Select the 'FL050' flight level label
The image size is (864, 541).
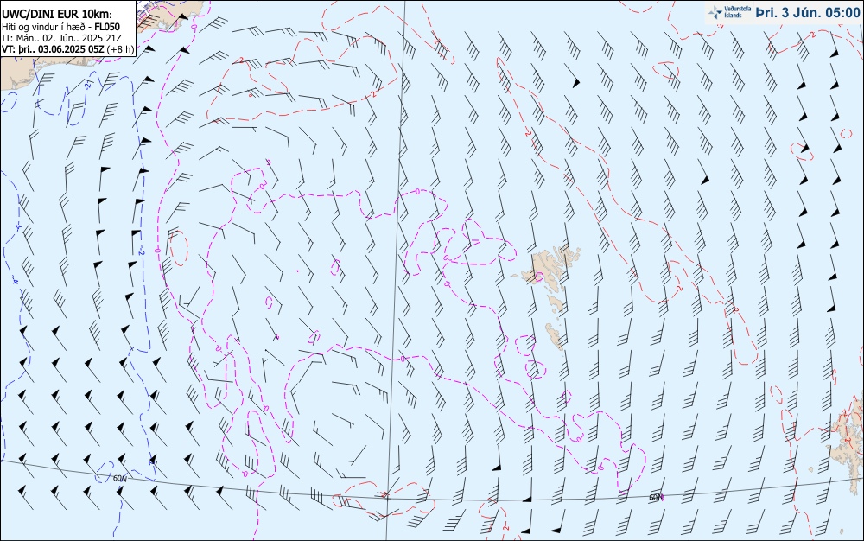[x=107, y=27]
